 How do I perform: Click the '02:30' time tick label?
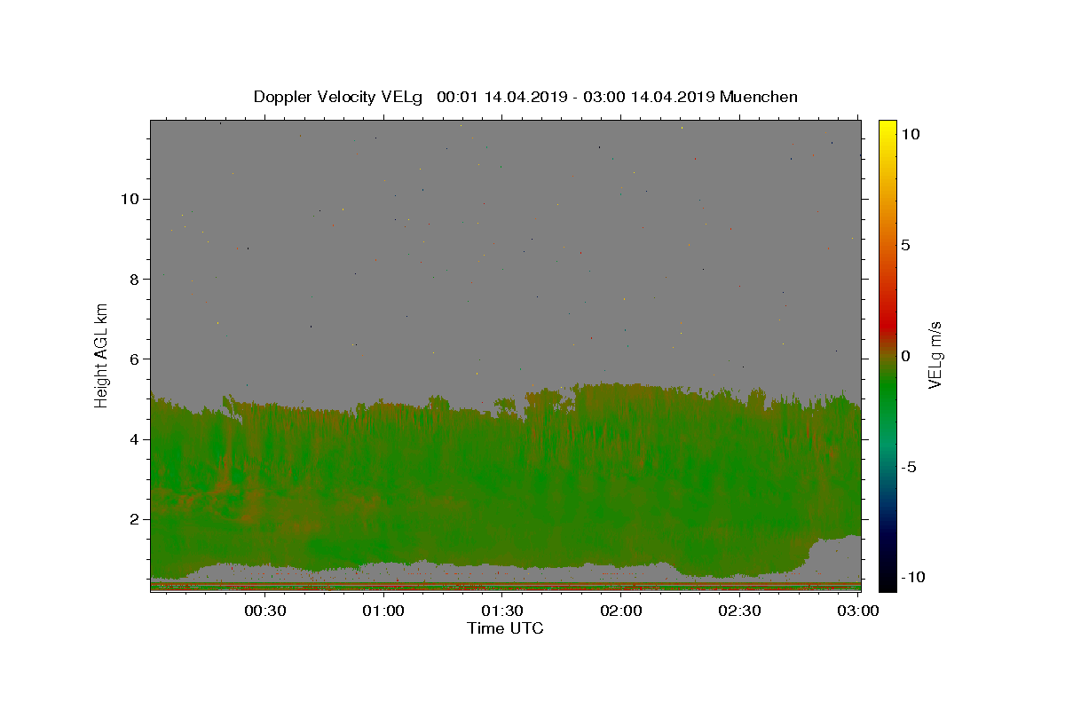740,611
